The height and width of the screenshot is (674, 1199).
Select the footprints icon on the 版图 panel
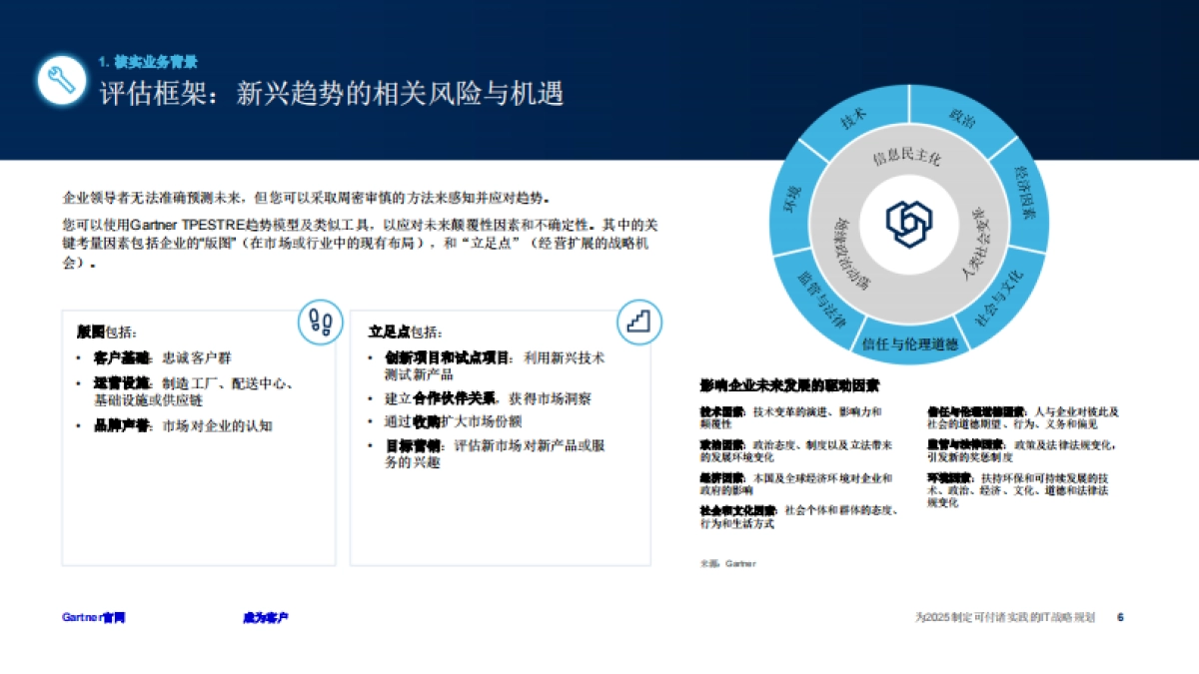[x=320, y=322]
